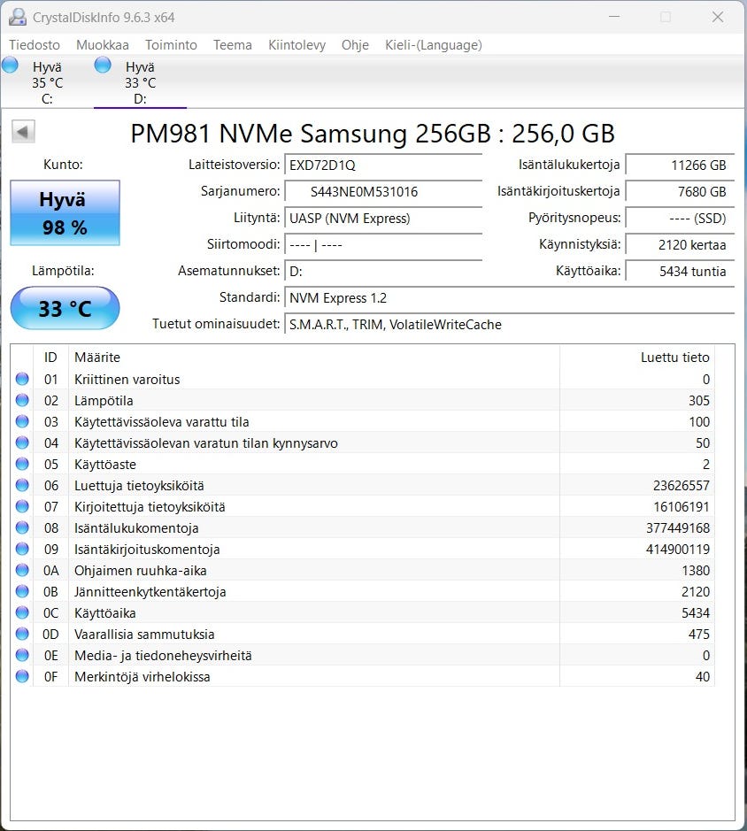Screen dimensions: 747x831
Task: Click status orb for attribute 0C Käyttöaika
Action: click(x=22, y=612)
